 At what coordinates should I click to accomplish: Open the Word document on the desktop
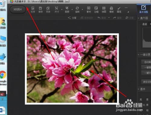pyautogui.click(x=2, y=110)
